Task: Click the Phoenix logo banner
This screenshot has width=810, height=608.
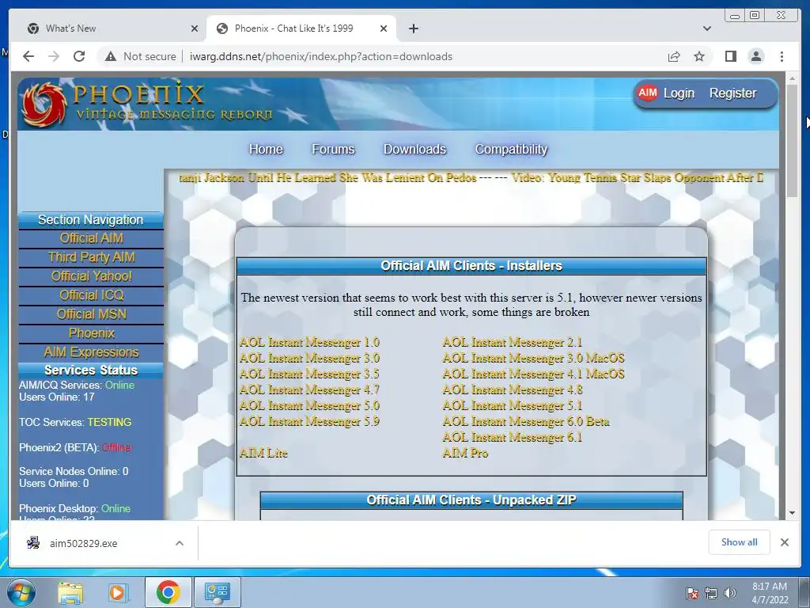Action: pyautogui.click(x=147, y=104)
